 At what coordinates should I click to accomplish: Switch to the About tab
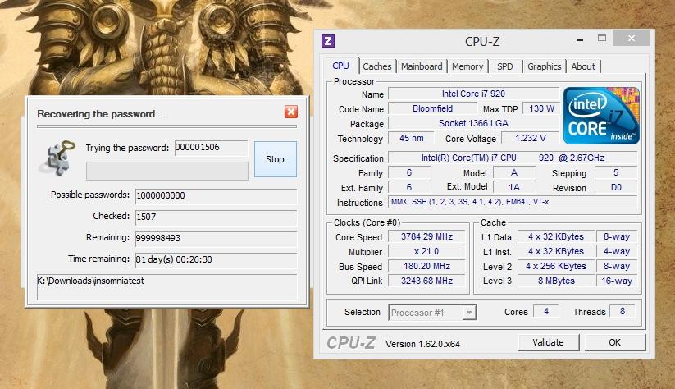point(583,66)
